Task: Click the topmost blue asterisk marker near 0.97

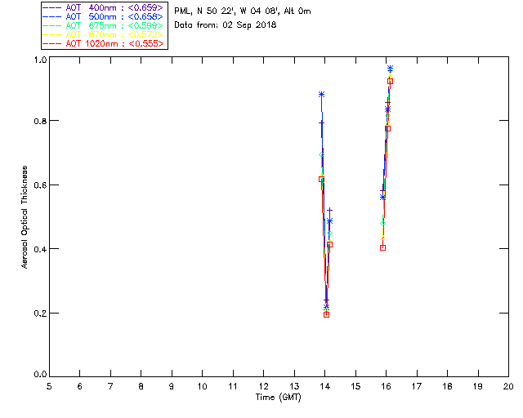Action: [391, 69]
